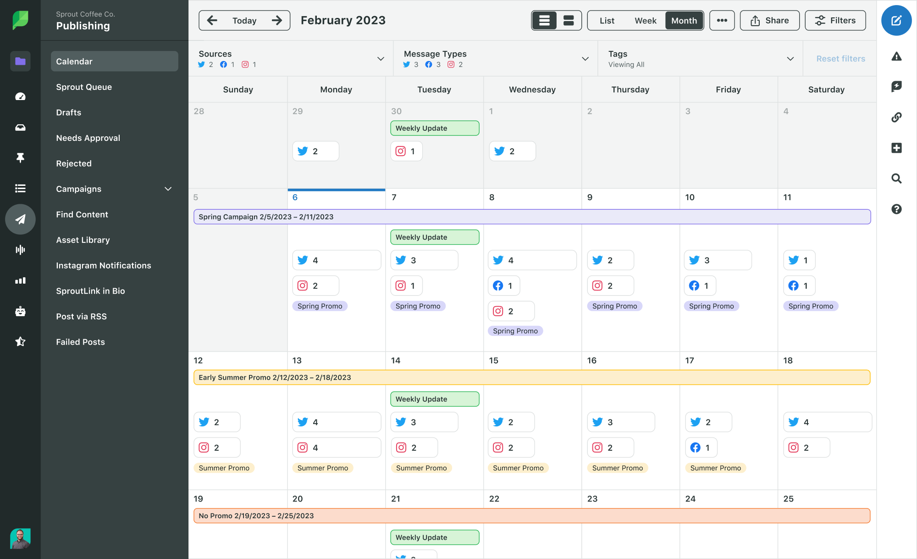The image size is (917, 559).
Task: Toggle compact calendar layout view
Action: tap(569, 20)
